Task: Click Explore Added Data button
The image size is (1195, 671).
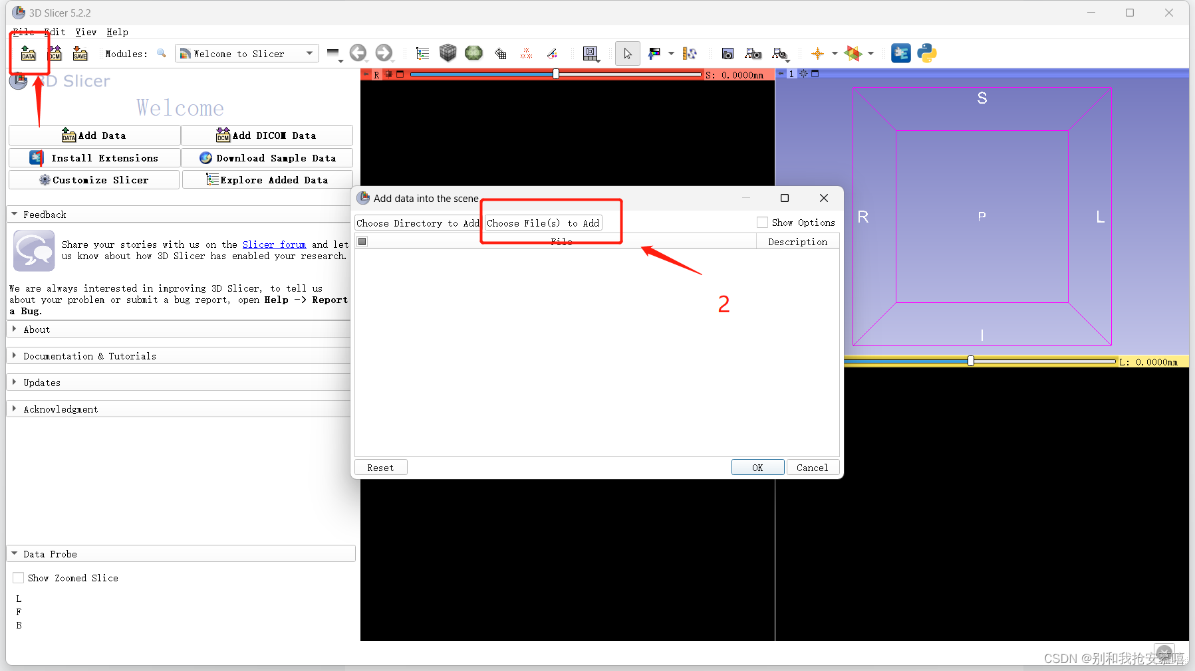Action: pos(267,180)
